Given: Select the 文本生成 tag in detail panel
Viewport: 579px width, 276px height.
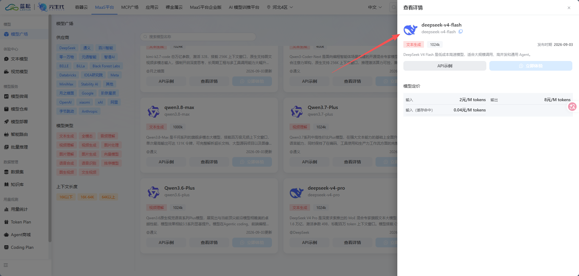Looking at the screenshot, I should 414,45.
